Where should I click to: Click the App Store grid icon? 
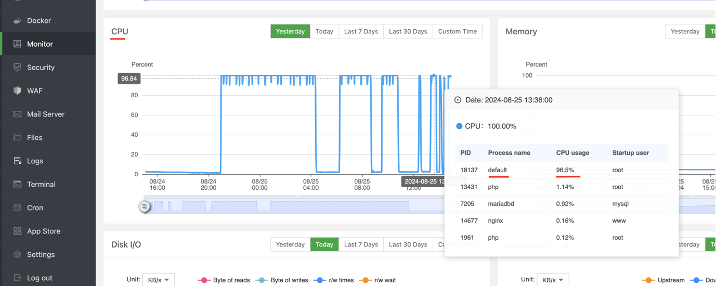coord(17,231)
